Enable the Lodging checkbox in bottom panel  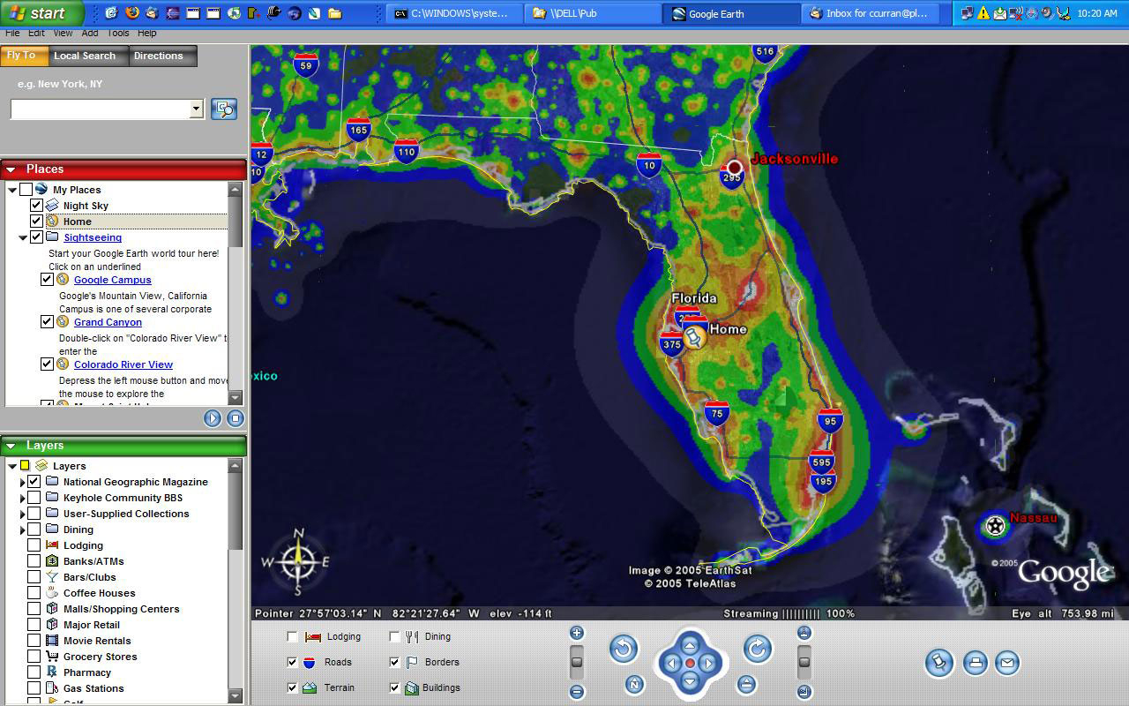click(293, 636)
